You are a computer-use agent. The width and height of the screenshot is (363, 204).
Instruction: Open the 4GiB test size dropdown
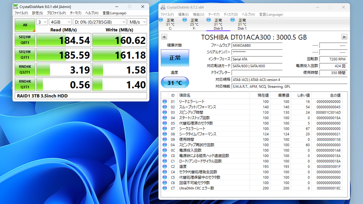pos(60,22)
